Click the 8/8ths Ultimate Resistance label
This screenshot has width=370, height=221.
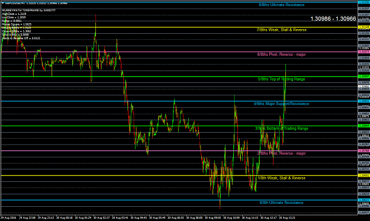(x=282, y=5)
